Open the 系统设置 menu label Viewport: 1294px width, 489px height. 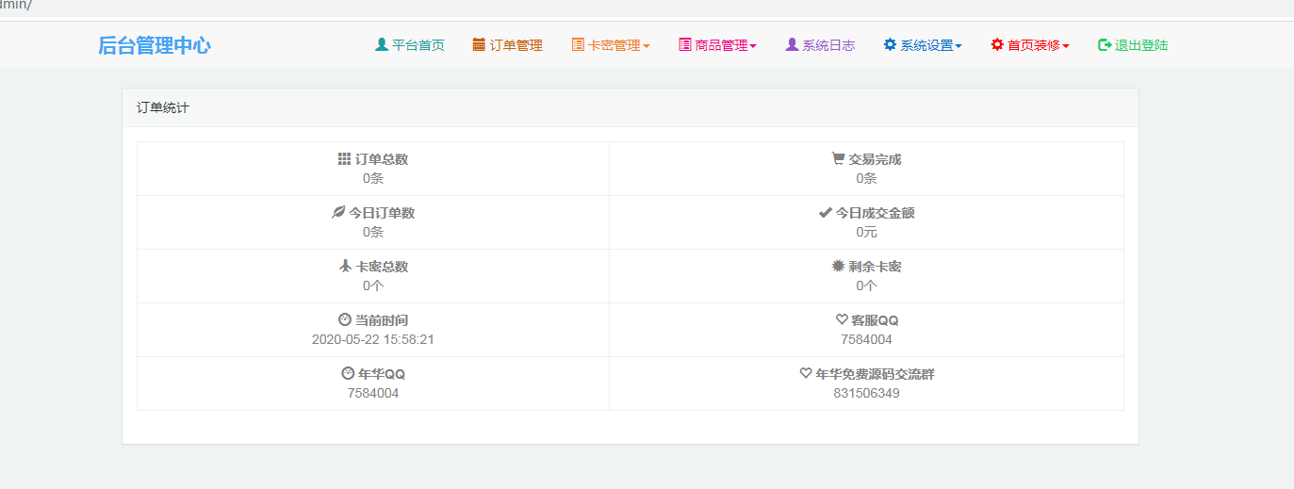(x=927, y=45)
